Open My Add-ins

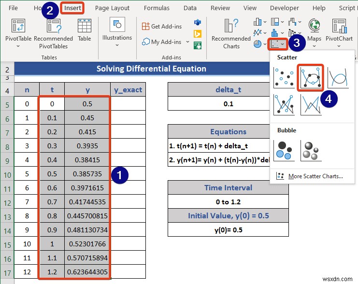[x=162, y=42]
